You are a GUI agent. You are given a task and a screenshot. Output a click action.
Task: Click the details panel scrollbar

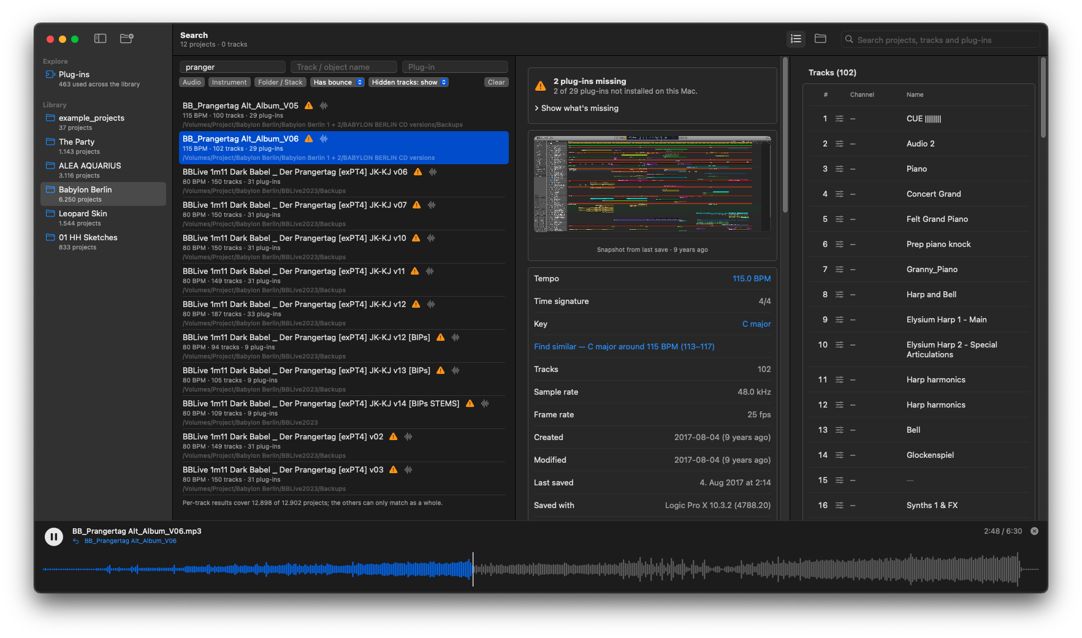tap(785, 135)
